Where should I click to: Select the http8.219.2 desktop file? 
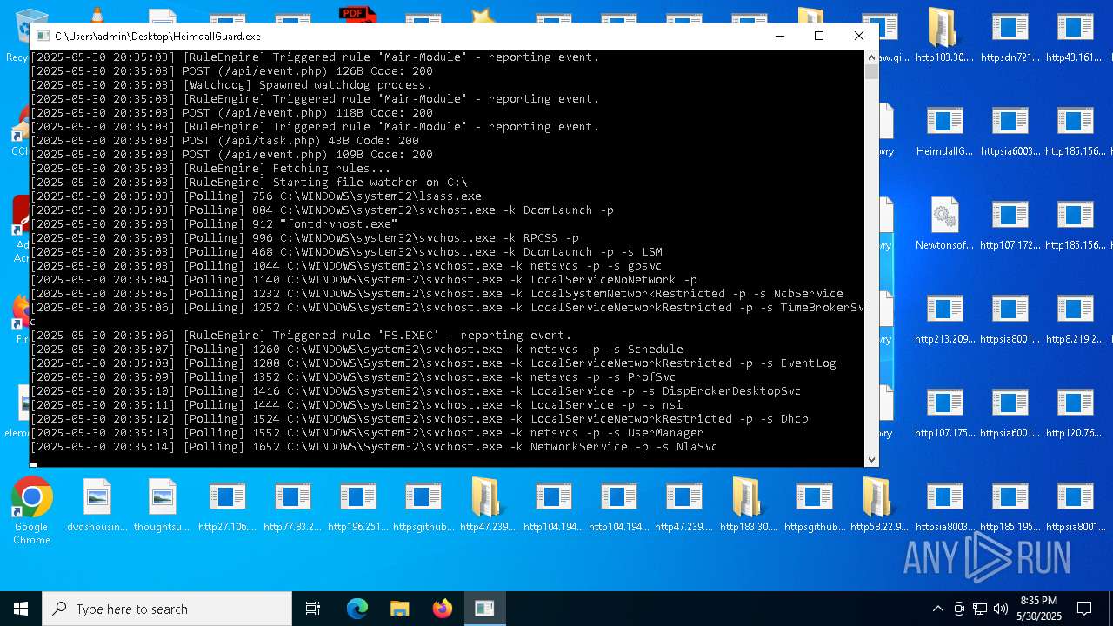coord(1075,316)
